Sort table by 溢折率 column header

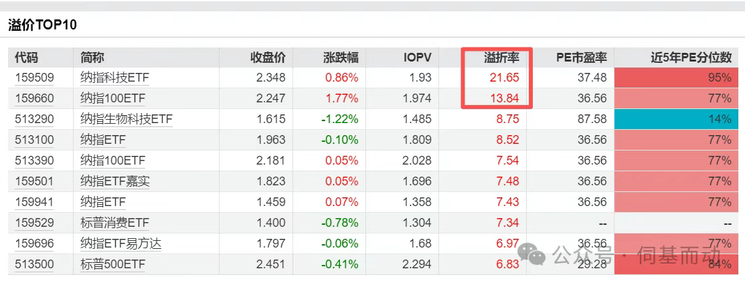(x=501, y=58)
